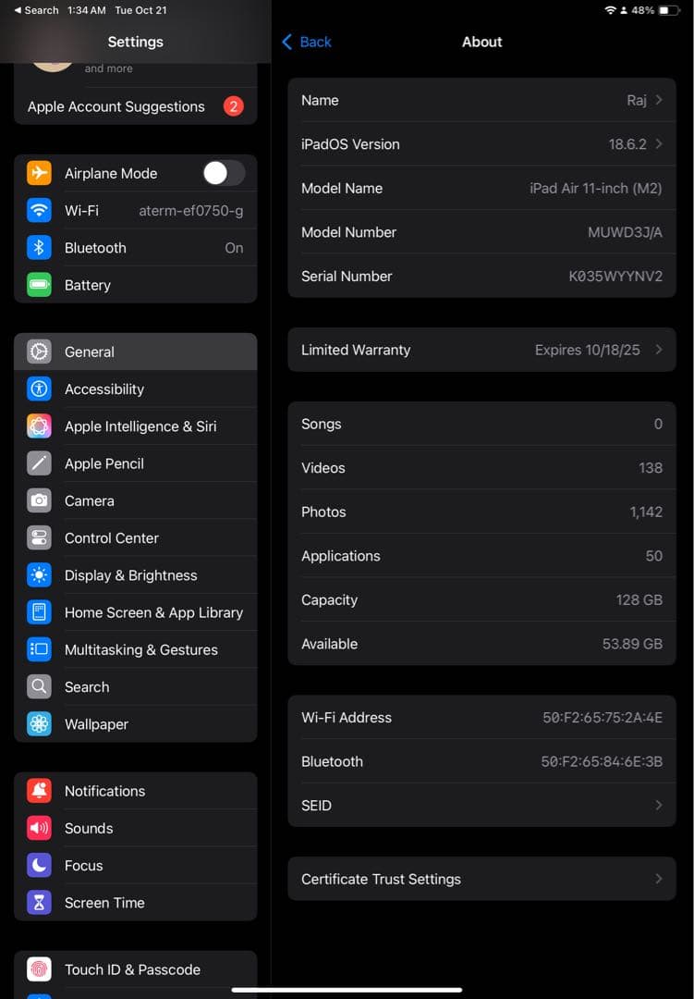This screenshot has height=999, width=694.
Task: Open Certificate Trust Settings chevron
Action: 659,879
